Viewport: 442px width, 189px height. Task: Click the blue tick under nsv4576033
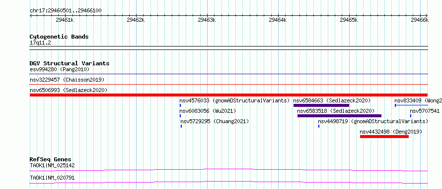click(180, 105)
